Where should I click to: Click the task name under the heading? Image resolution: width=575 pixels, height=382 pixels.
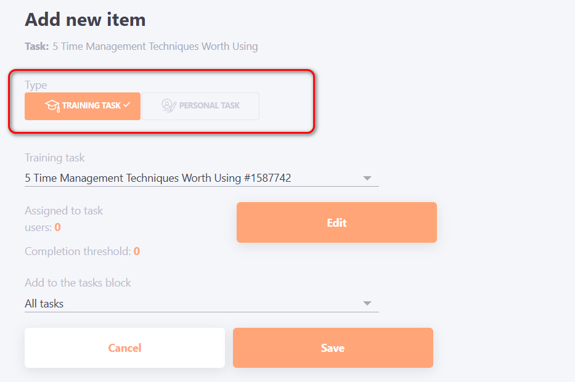click(x=155, y=46)
